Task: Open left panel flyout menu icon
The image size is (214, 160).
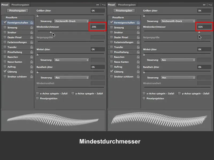Action: point(104,5)
